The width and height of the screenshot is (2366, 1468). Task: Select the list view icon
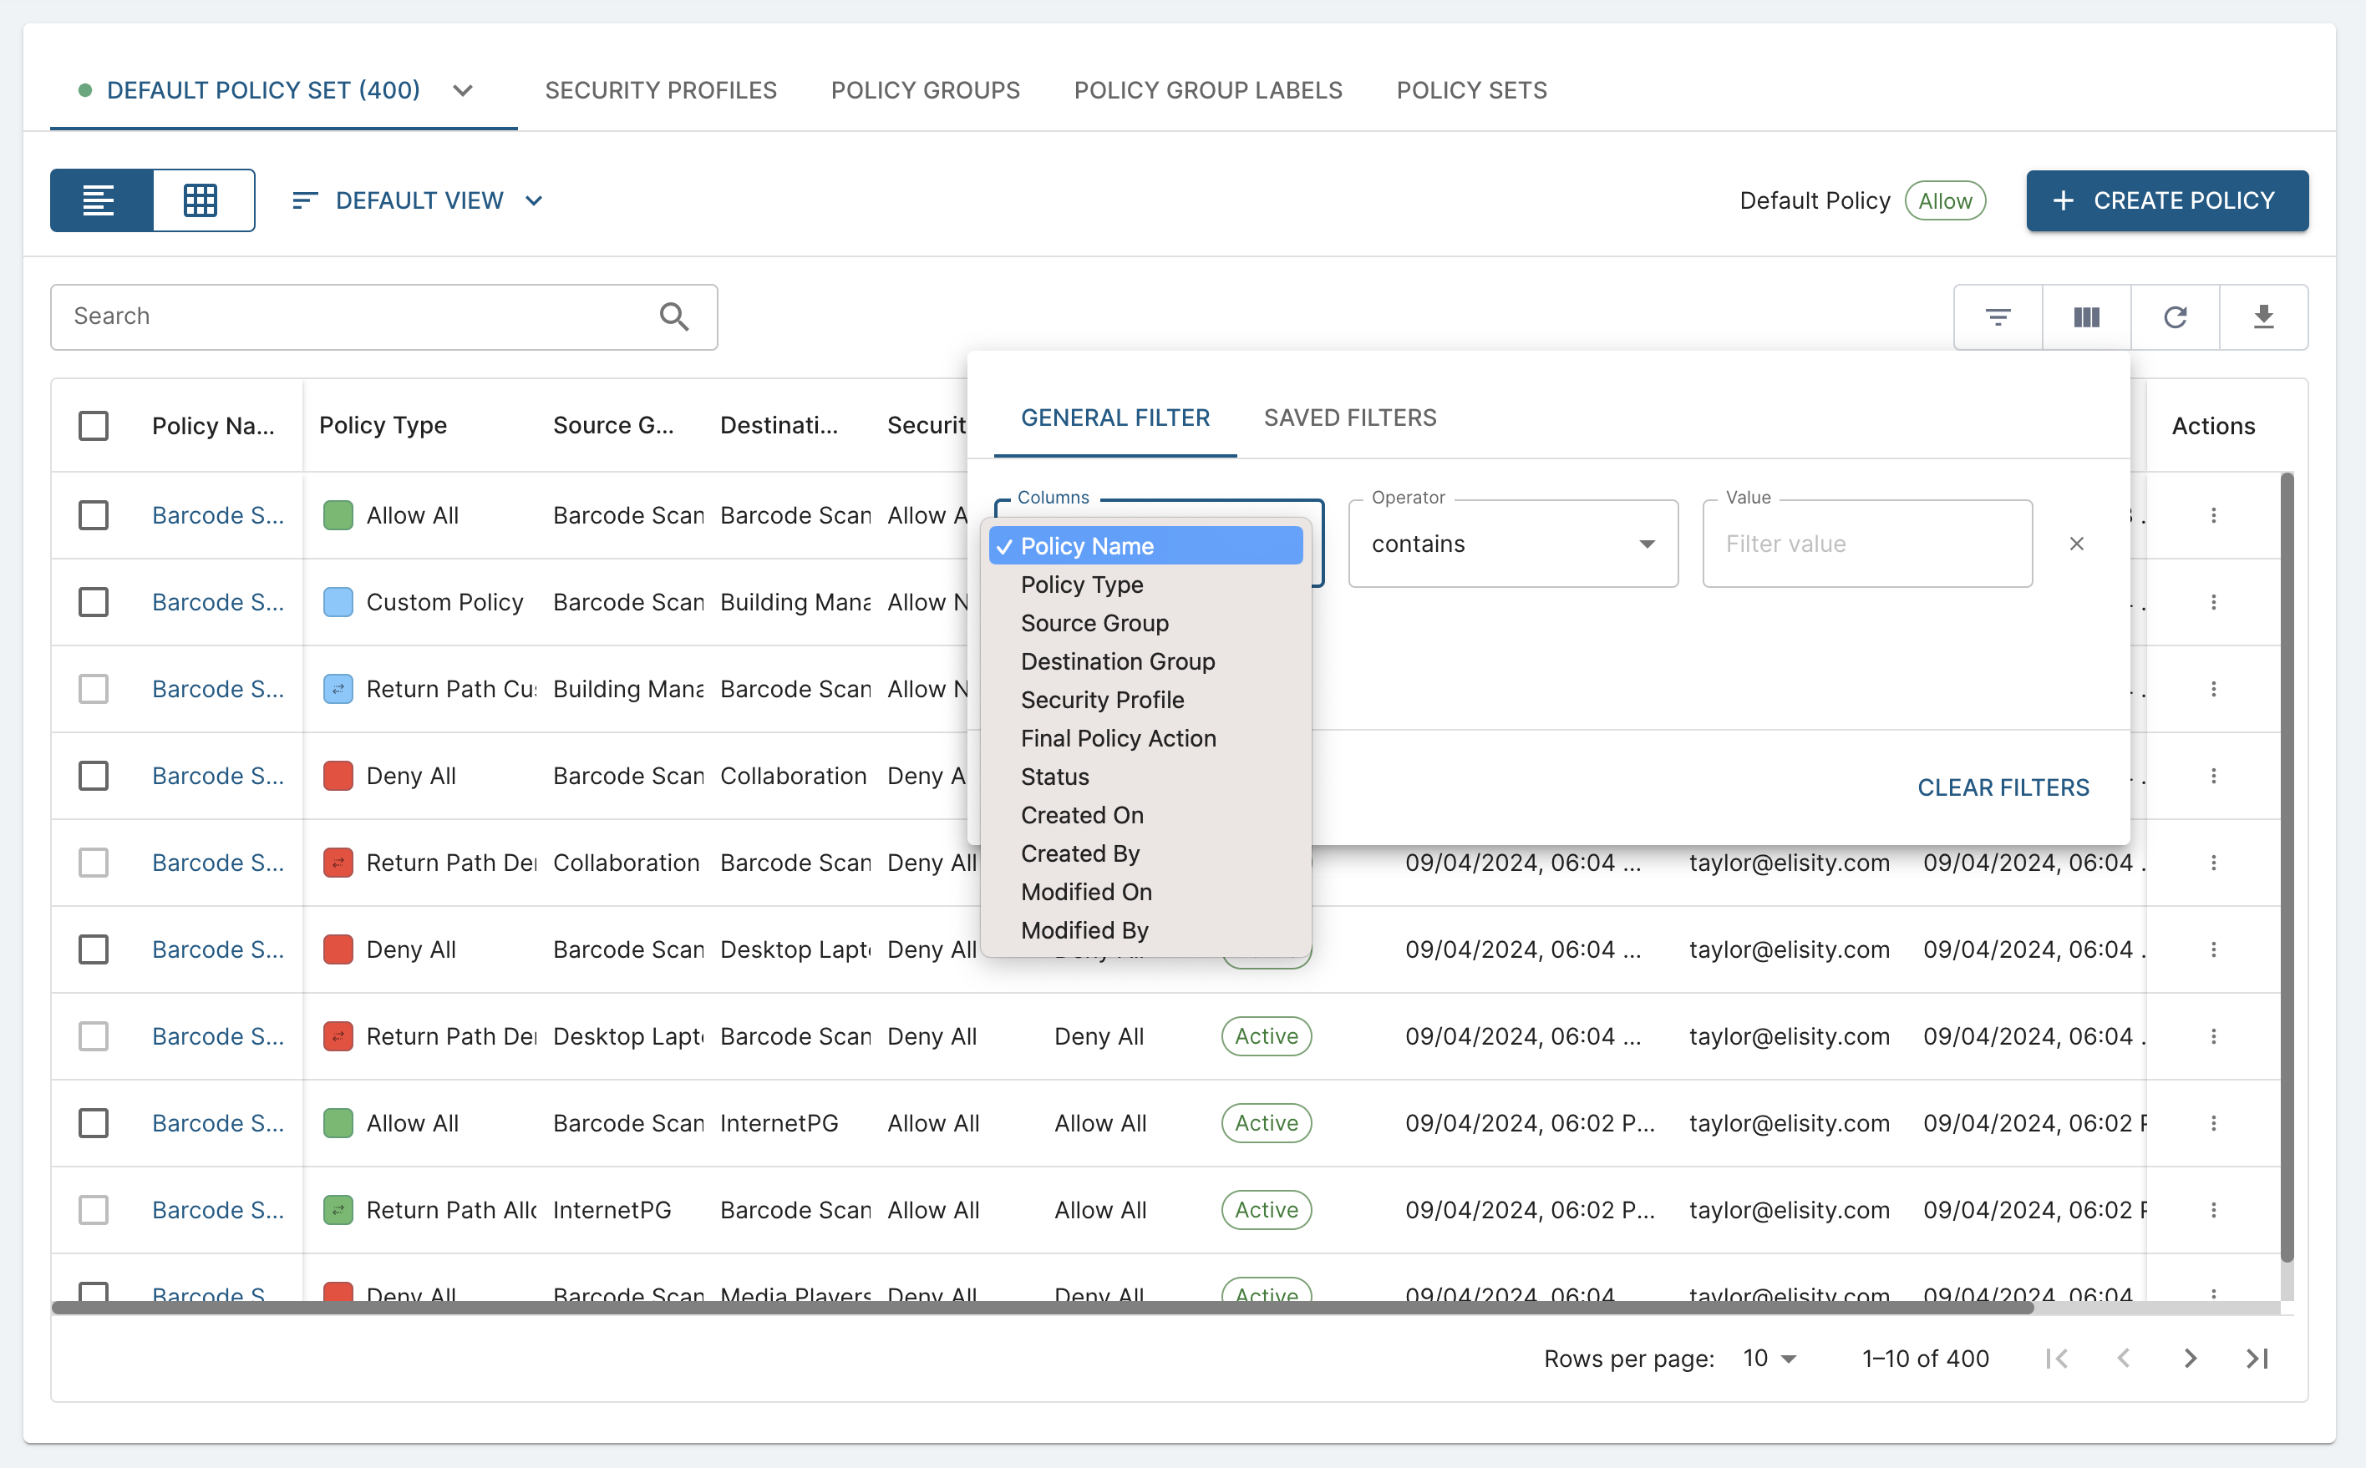coord(100,200)
